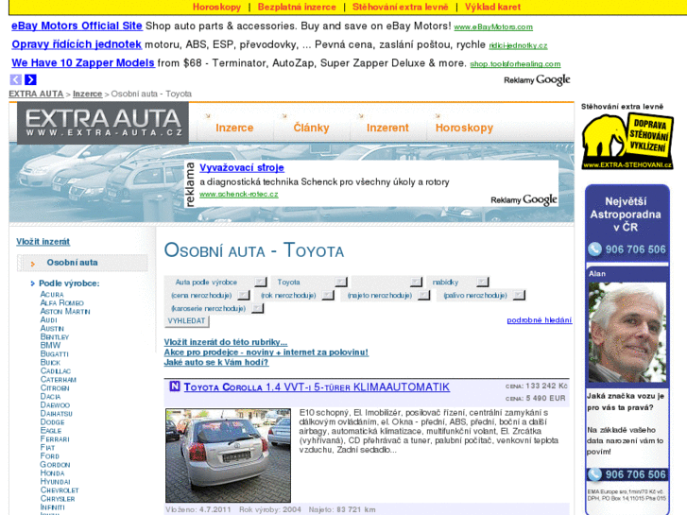Viewport: 687px width, 515px height.
Task: Click the EXTRA AUTA site logo
Action: 103,123
